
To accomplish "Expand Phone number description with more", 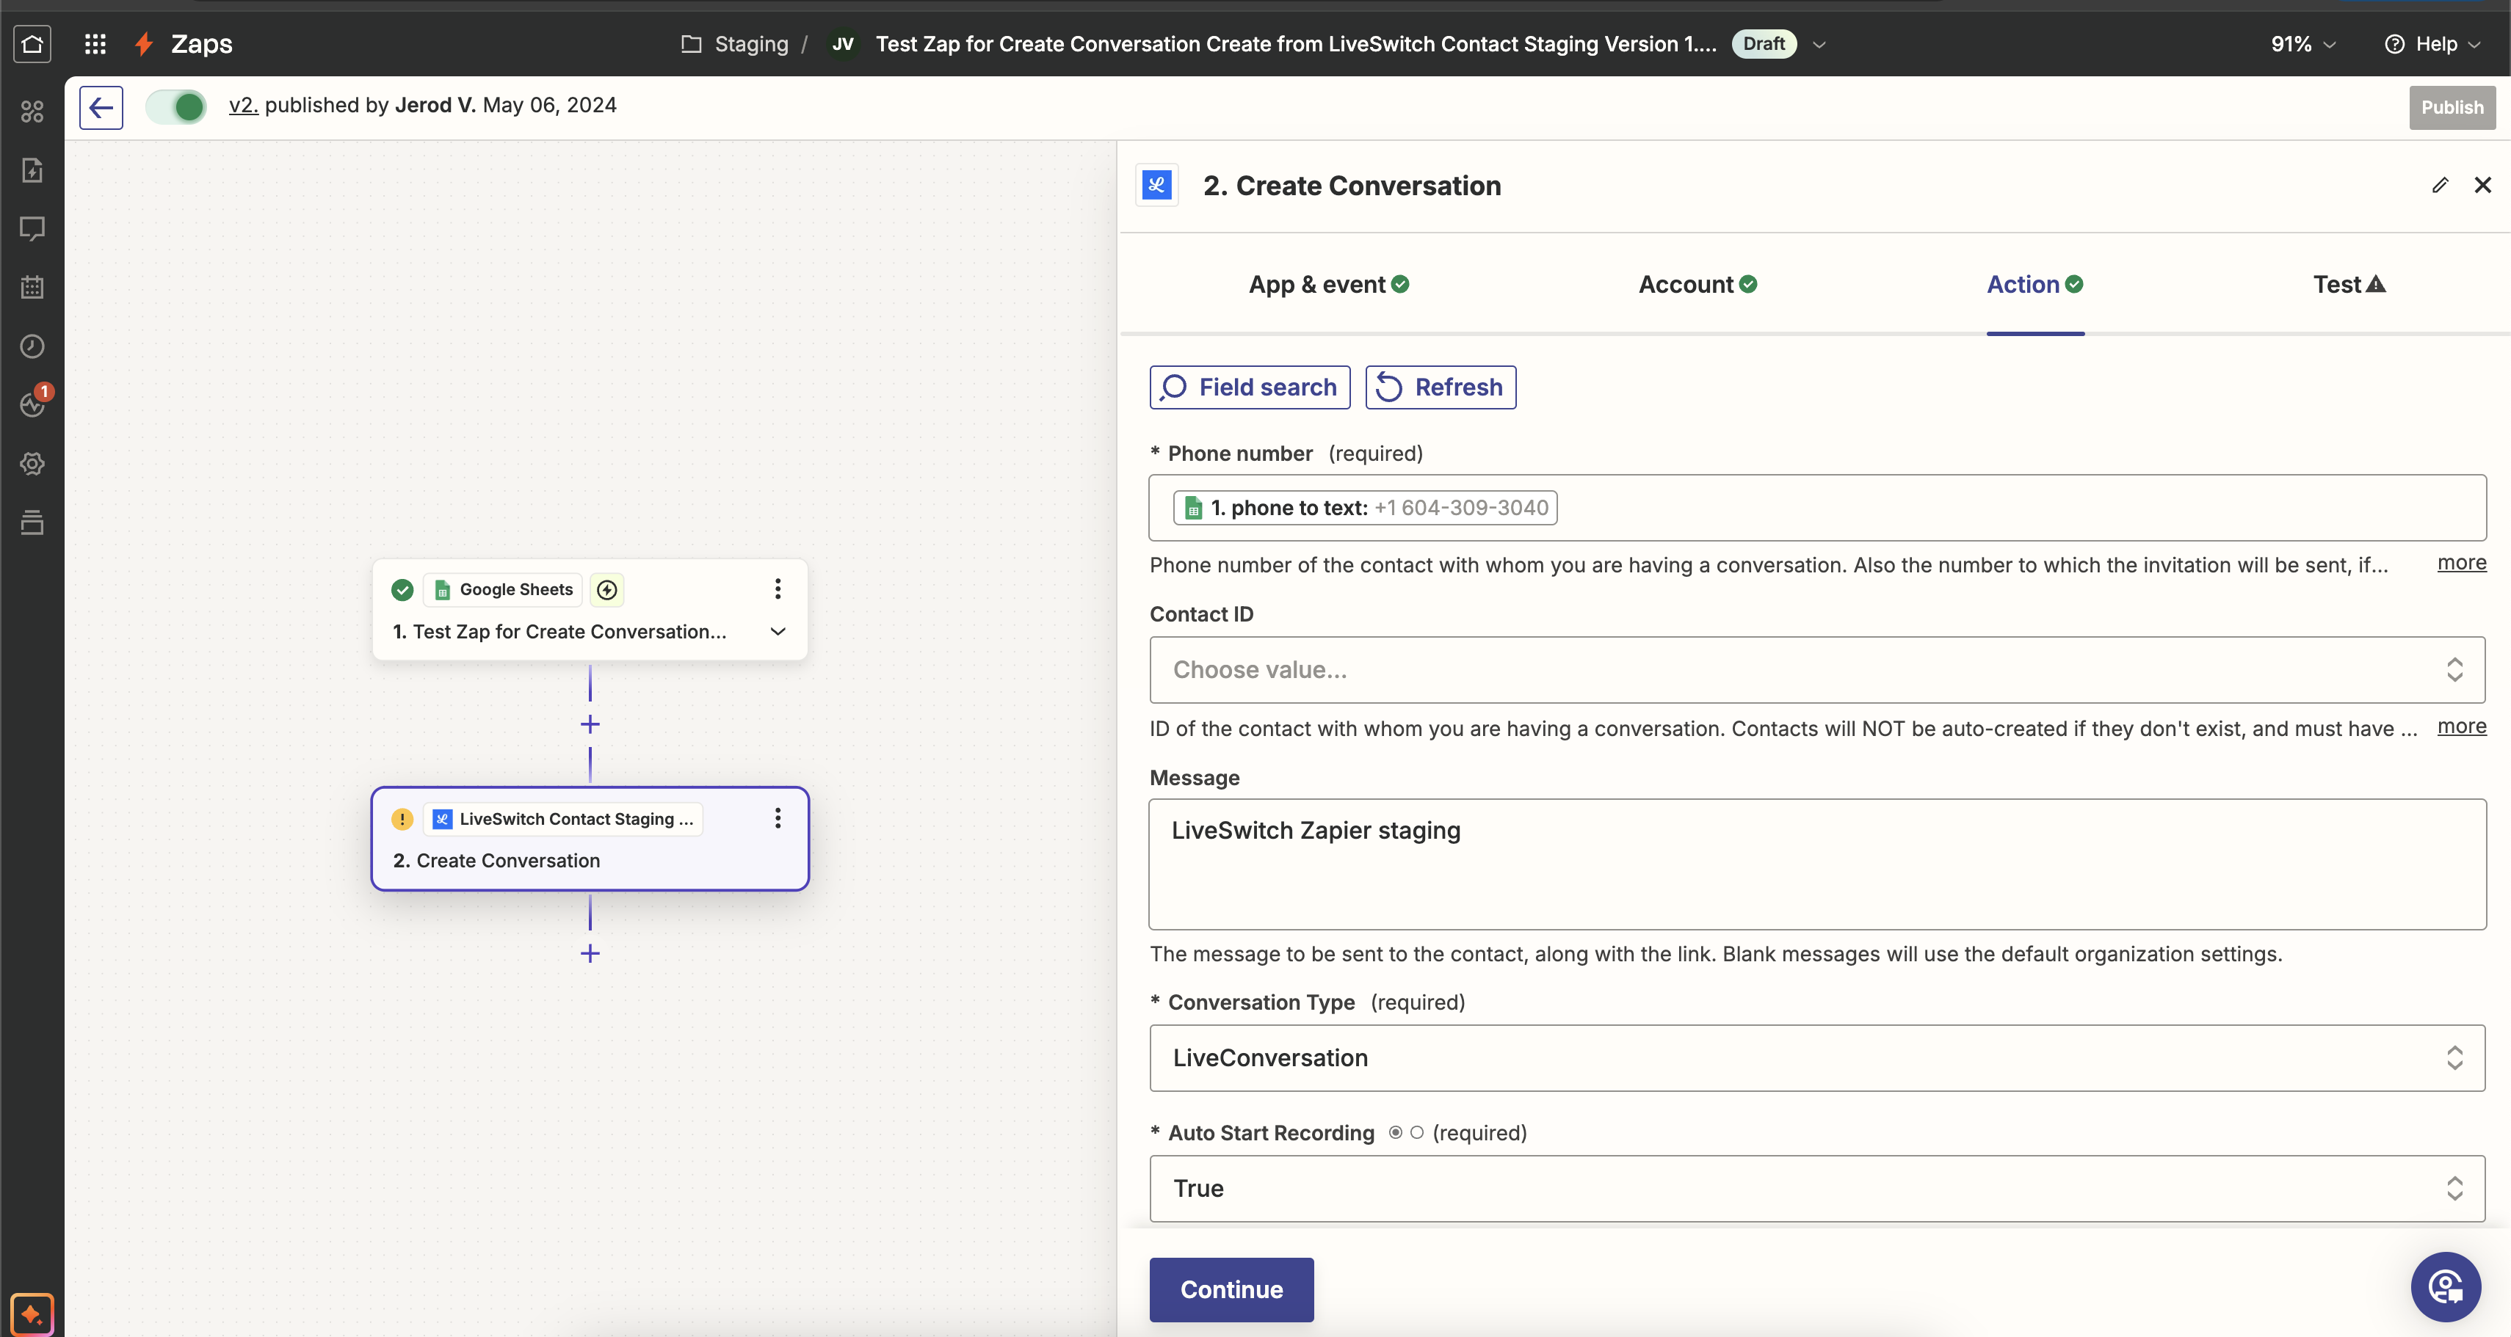I will (x=2461, y=562).
